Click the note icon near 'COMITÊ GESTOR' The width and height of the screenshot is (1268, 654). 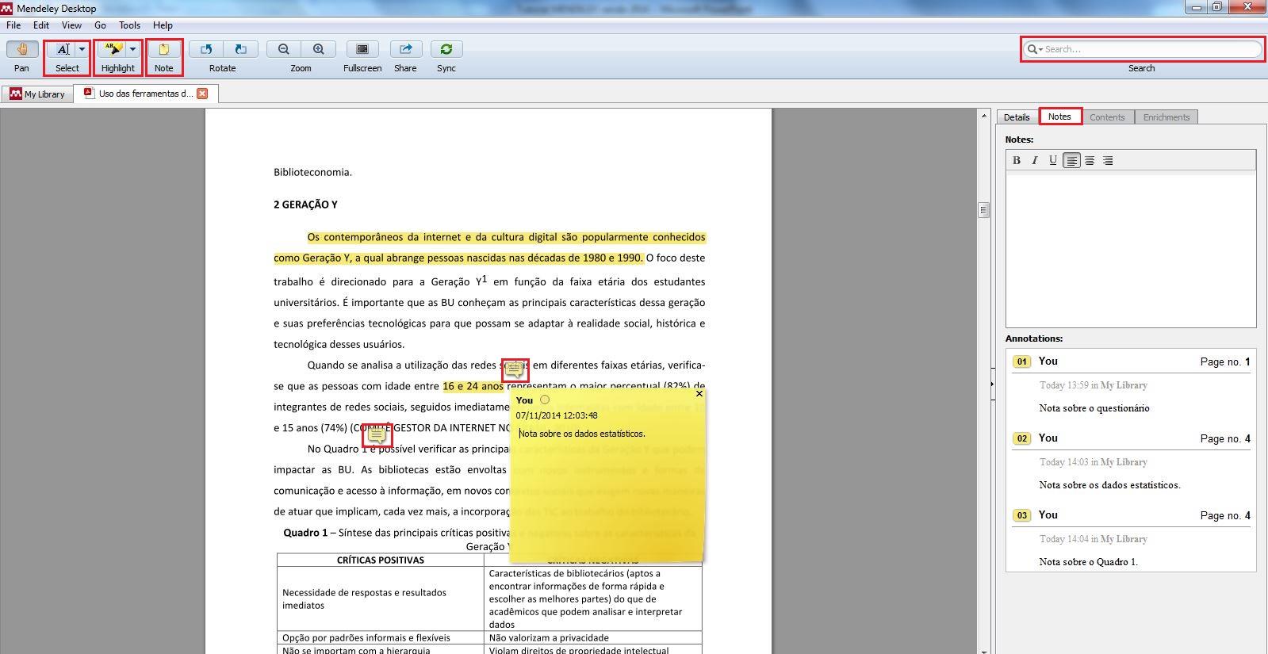(x=377, y=434)
